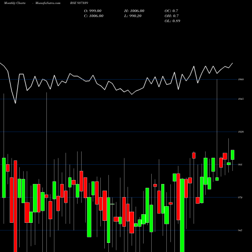Select the open value "O: 999.00"

pos(93,11)
